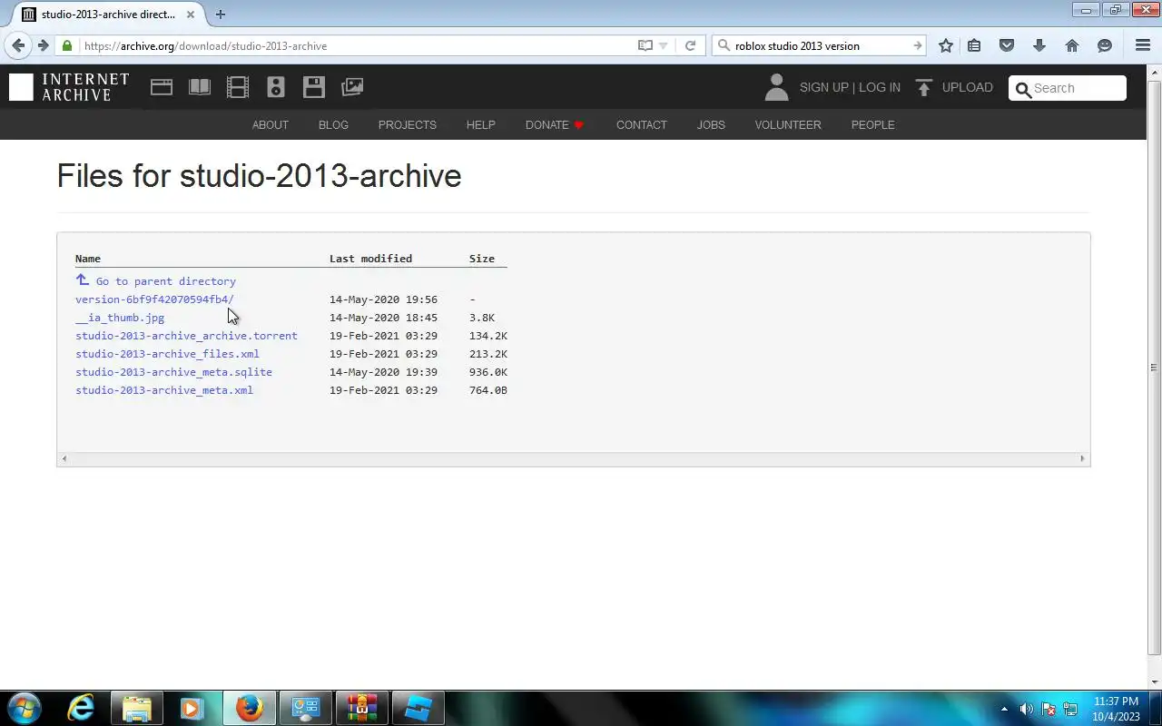1162x726 pixels.
Task: Click LOG IN link
Action: (880, 88)
